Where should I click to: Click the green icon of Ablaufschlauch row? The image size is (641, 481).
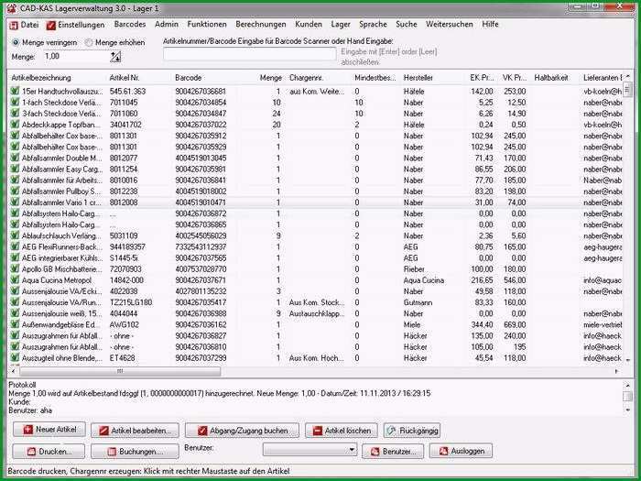point(15,235)
